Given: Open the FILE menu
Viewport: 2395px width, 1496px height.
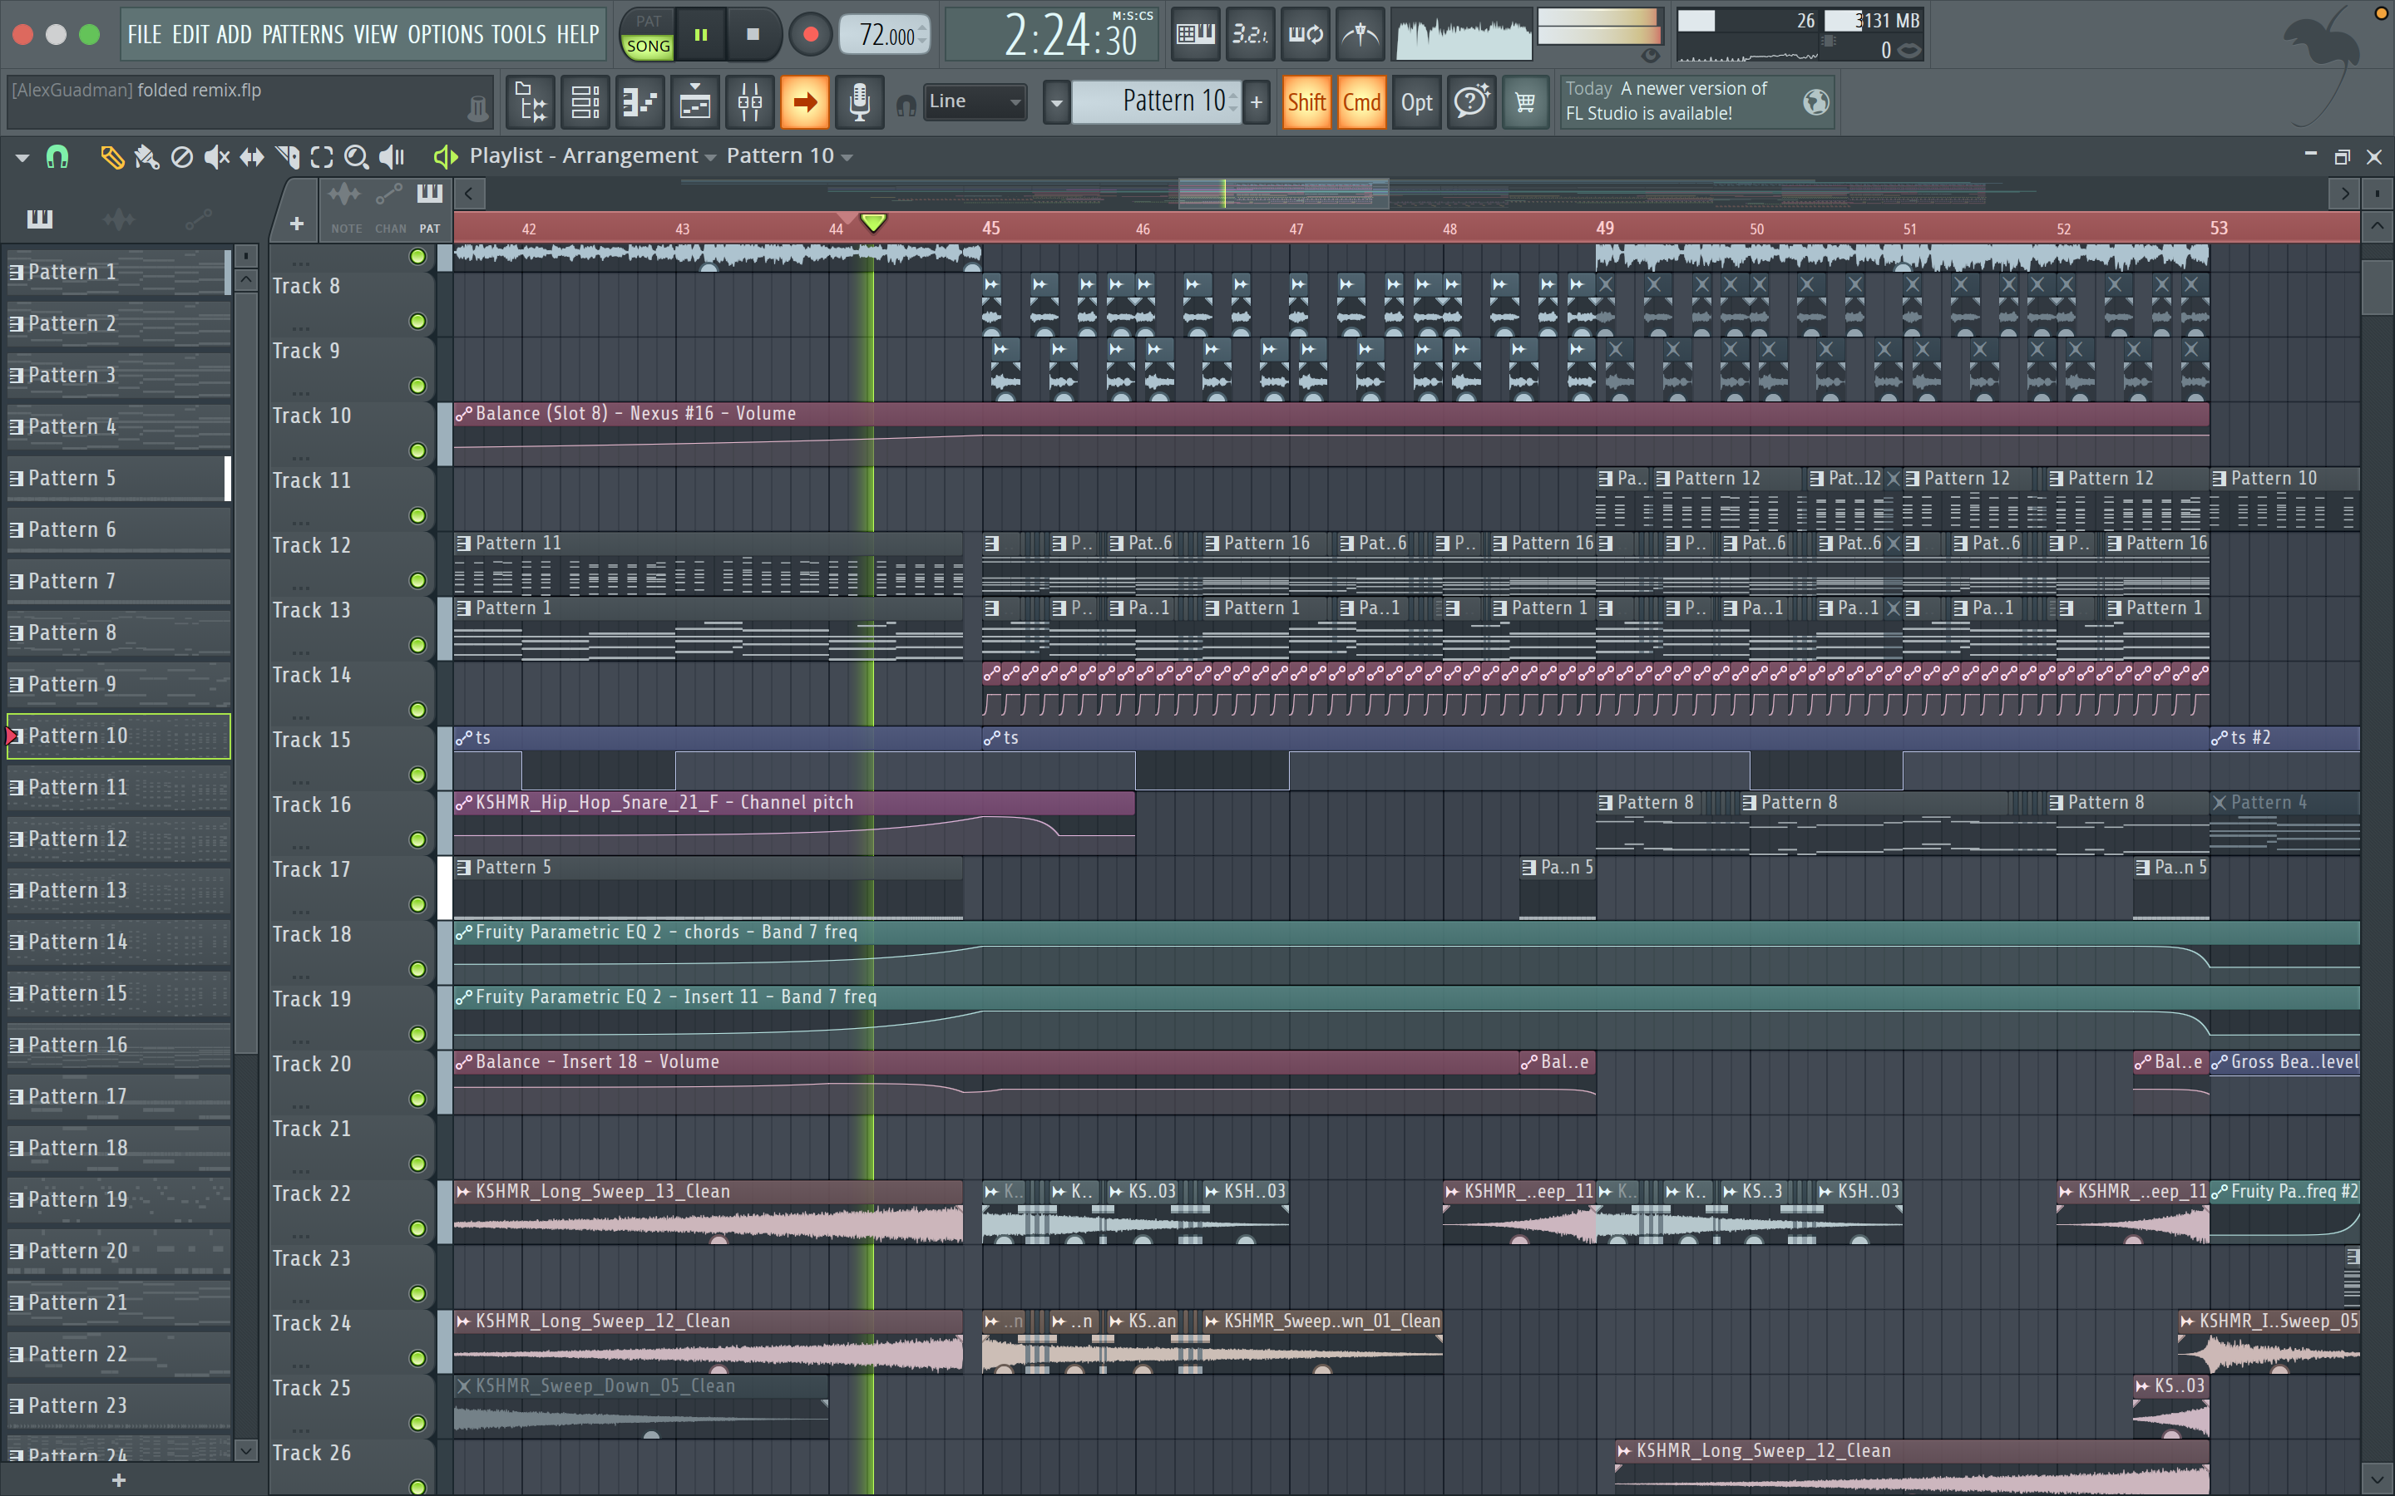Looking at the screenshot, I should [x=145, y=35].
